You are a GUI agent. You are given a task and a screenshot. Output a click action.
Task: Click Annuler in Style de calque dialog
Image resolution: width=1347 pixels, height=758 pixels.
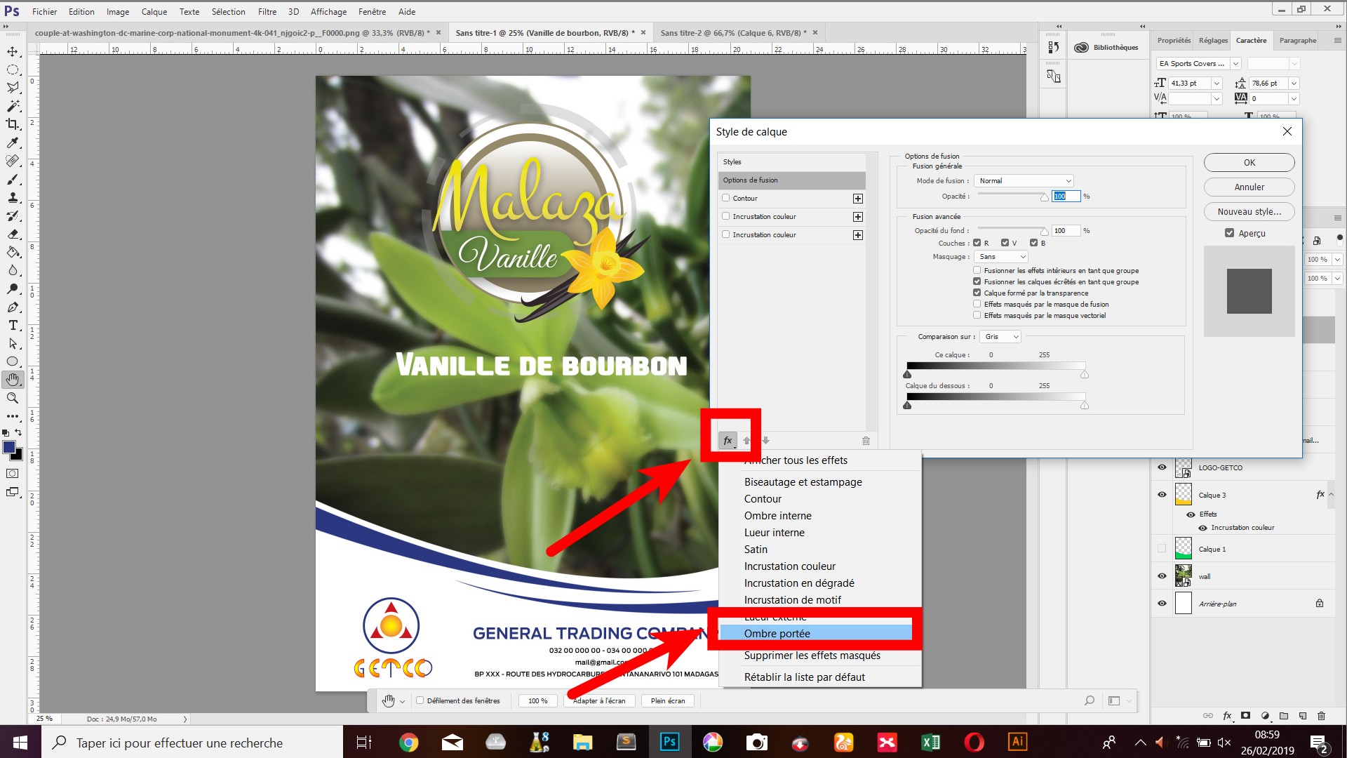coord(1249,187)
